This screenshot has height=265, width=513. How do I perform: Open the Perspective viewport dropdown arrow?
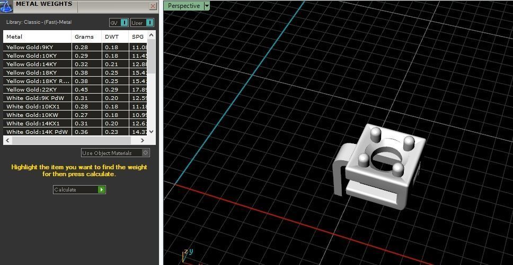click(x=206, y=6)
